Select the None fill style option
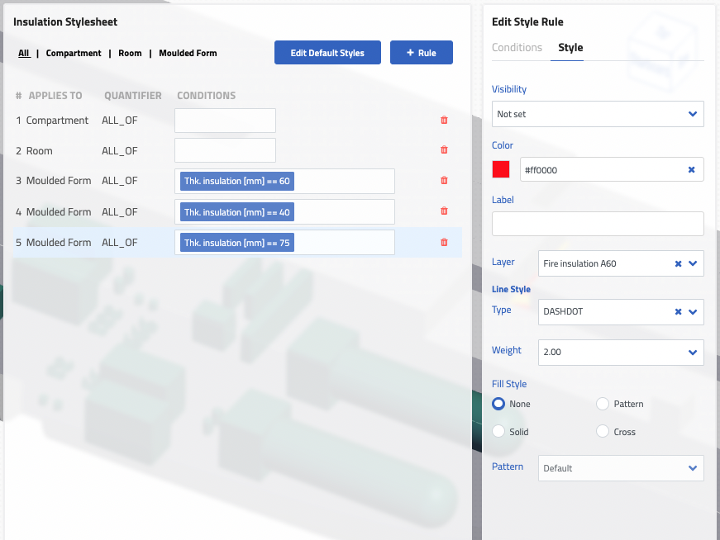720x540 pixels. (x=498, y=404)
